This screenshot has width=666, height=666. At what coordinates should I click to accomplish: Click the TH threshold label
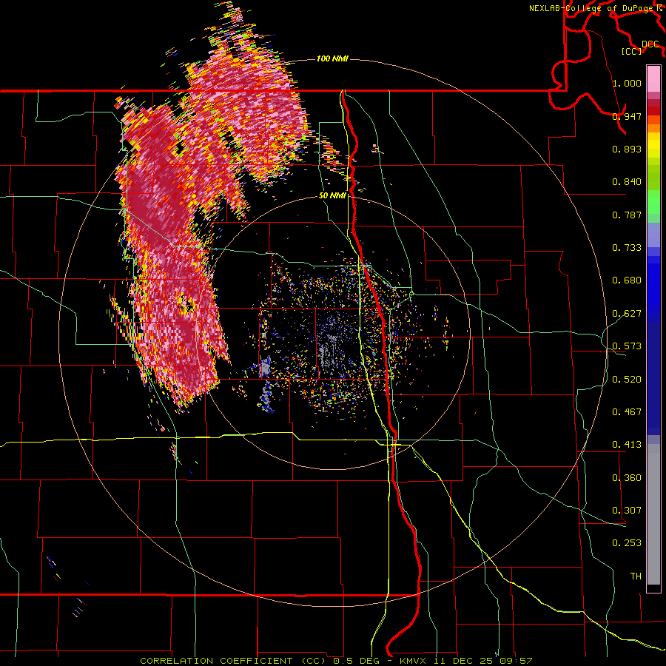(636, 576)
